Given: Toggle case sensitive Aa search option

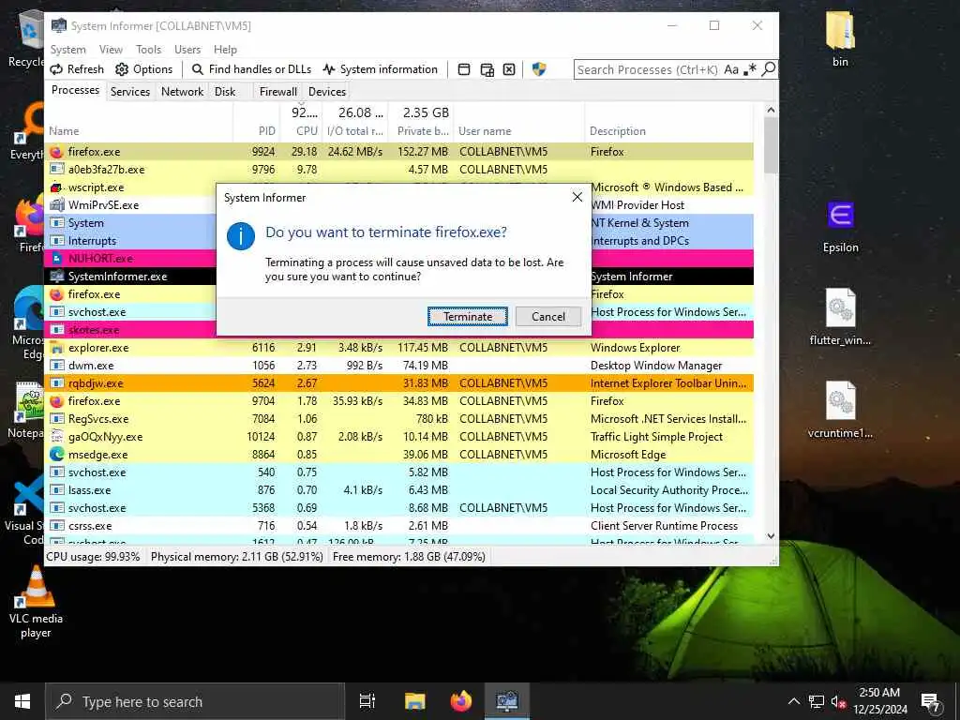Looking at the screenshot, I should pos(731,69).
